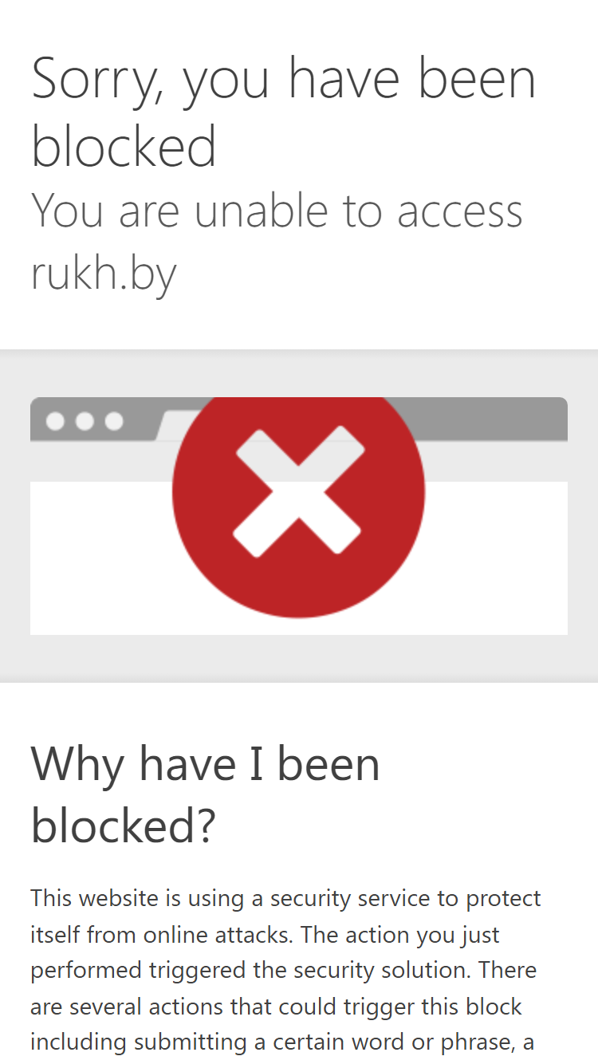Click the first dot in the browser illustration

click(x=55, y=421)
